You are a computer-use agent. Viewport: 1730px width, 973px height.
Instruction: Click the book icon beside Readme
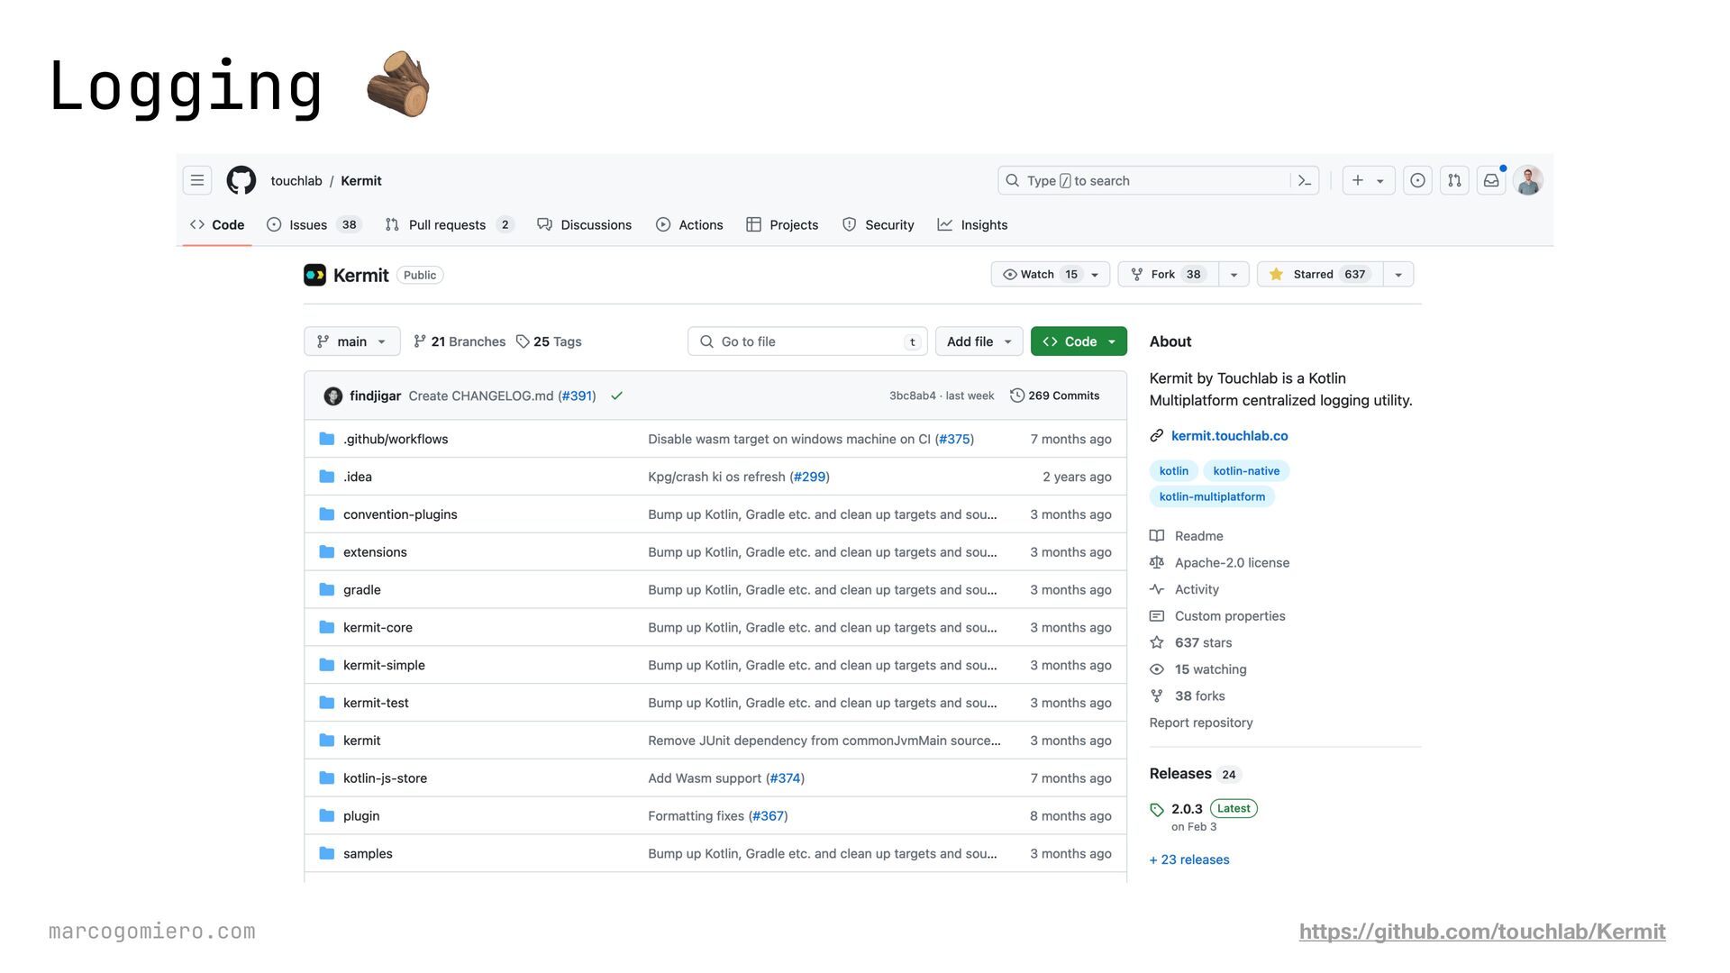(x=1157, y=536)
